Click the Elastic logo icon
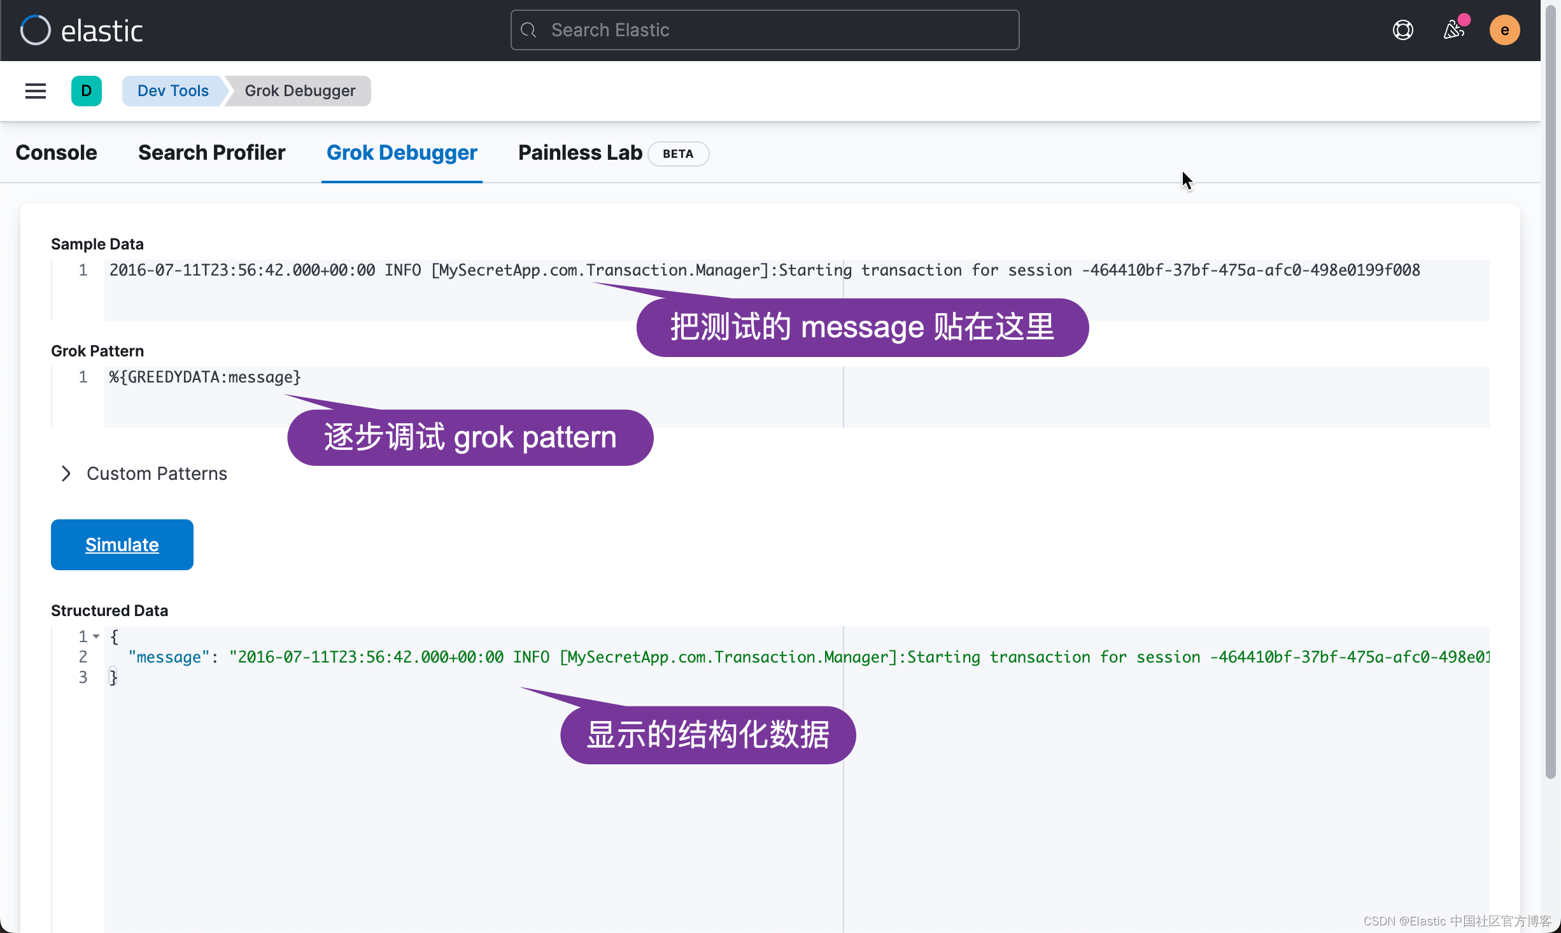This screenshot has width=1561, height=933. pos(35,30)
